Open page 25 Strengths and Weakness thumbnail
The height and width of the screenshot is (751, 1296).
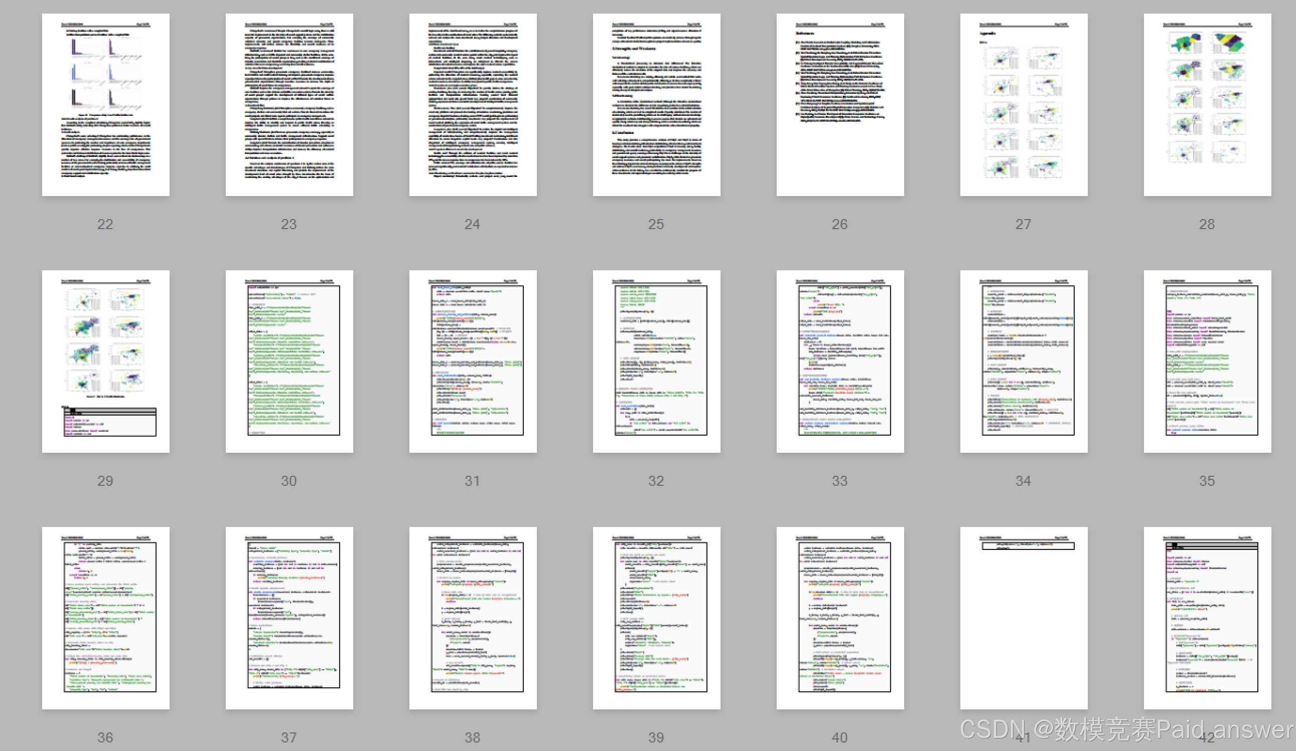coord(656,104)
